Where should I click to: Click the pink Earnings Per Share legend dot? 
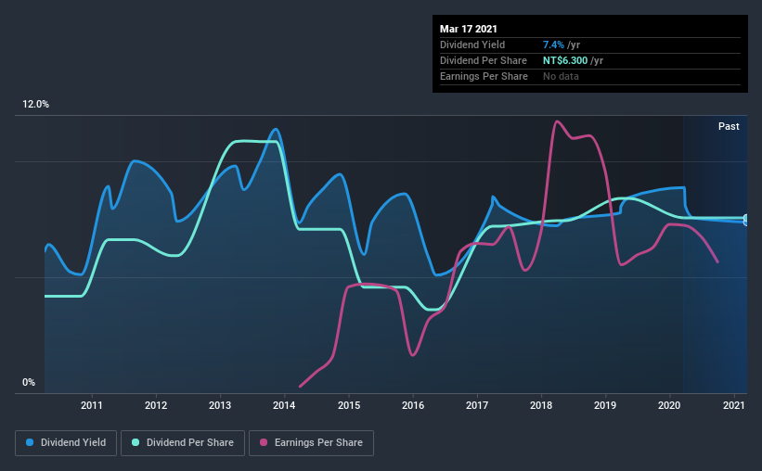pyautogui.click(x=264, y=442)
